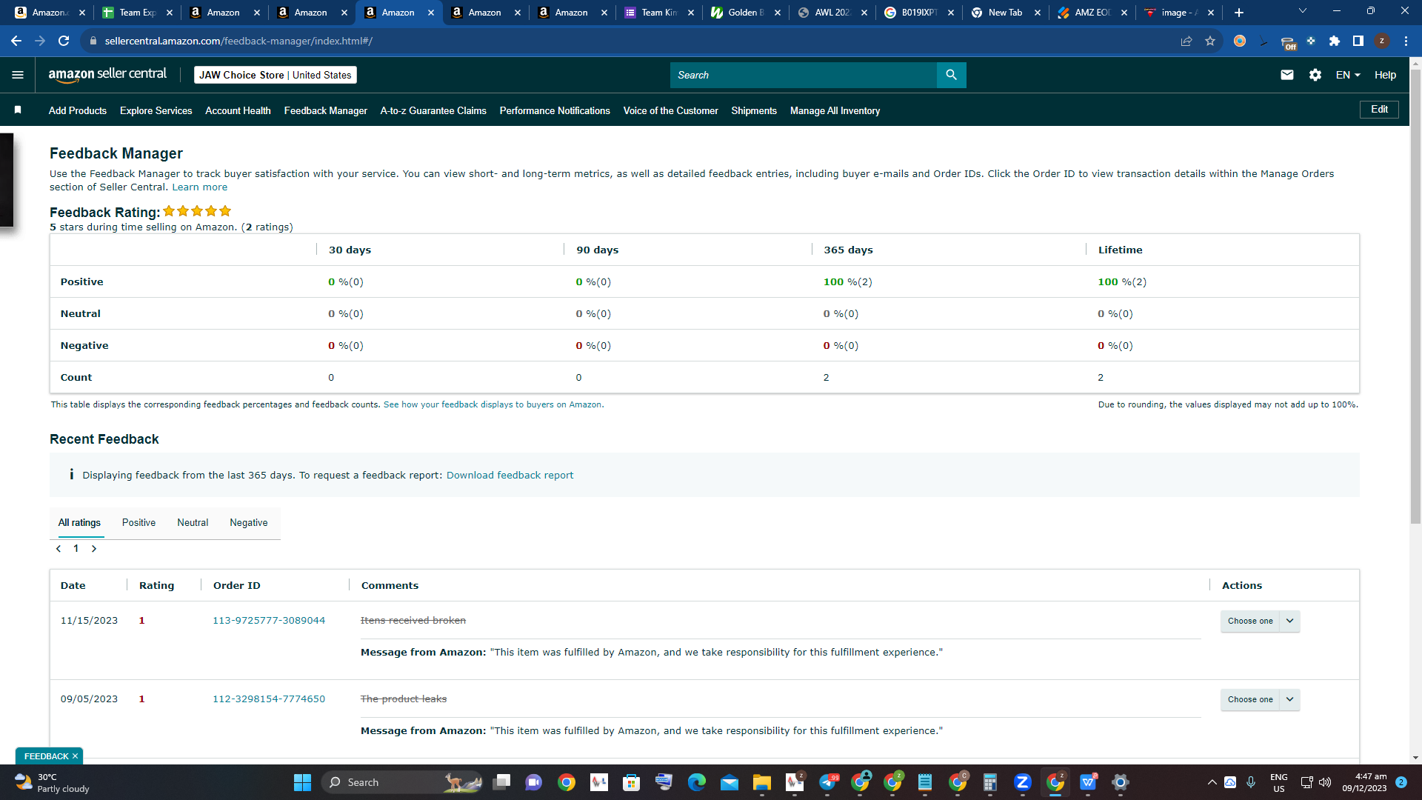Expand Choose one for order 113-9725777-3089044
Screen dimensions: 1422x800
point(1260,621)
